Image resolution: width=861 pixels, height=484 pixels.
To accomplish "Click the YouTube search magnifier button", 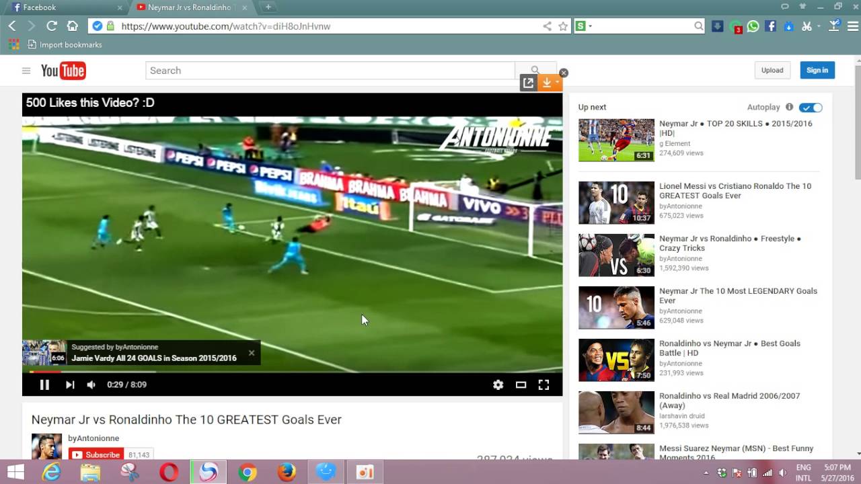I will click(535, 70).
